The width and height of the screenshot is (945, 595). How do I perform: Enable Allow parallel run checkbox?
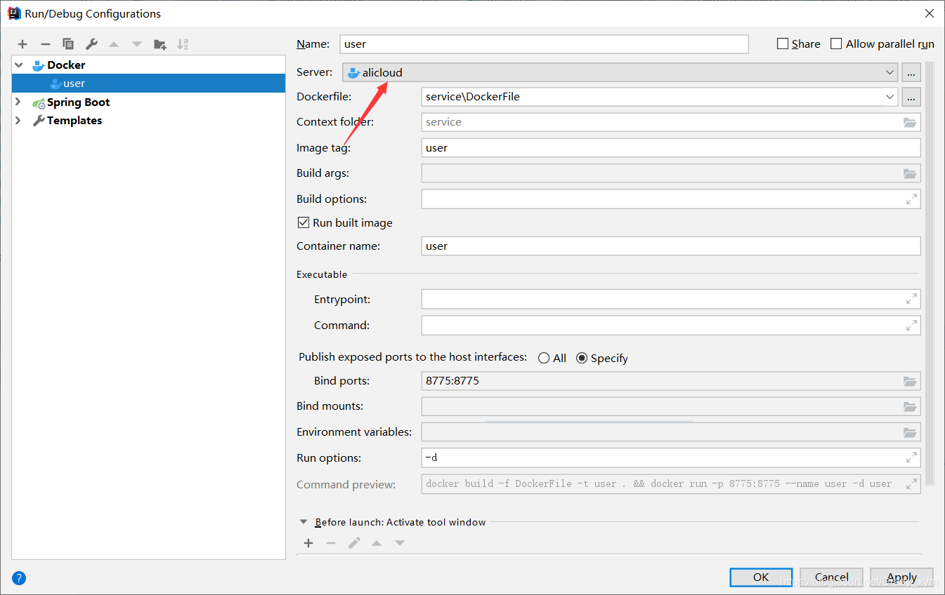[836, 44]
